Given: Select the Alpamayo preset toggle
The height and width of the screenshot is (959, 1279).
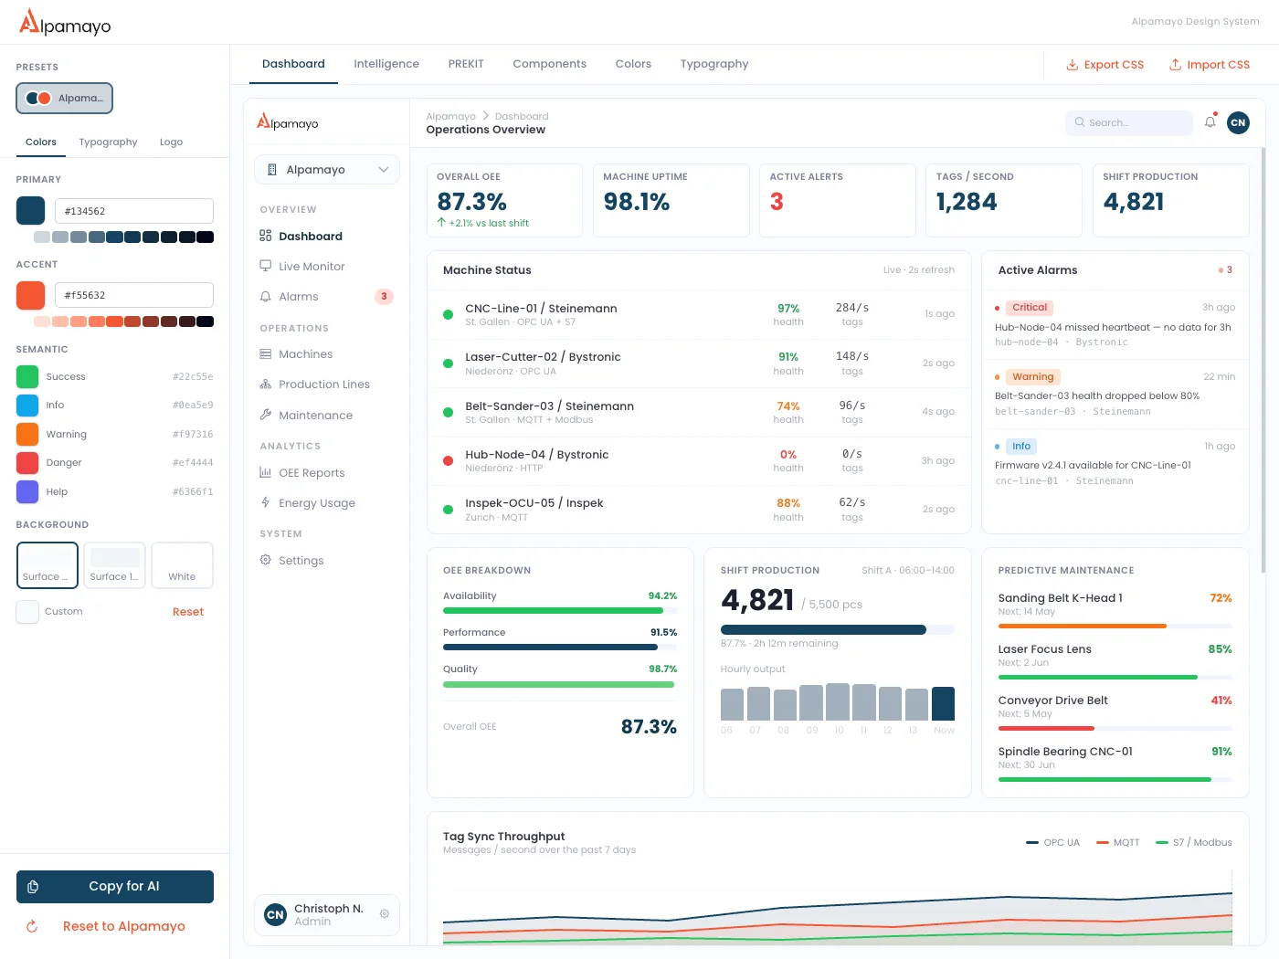Looking at the screenshot, I should pos(64,98).
